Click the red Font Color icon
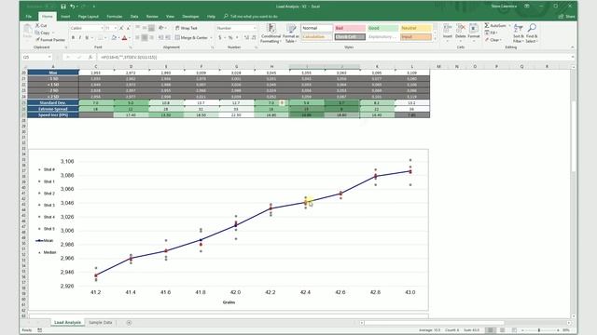 [124, 37]
